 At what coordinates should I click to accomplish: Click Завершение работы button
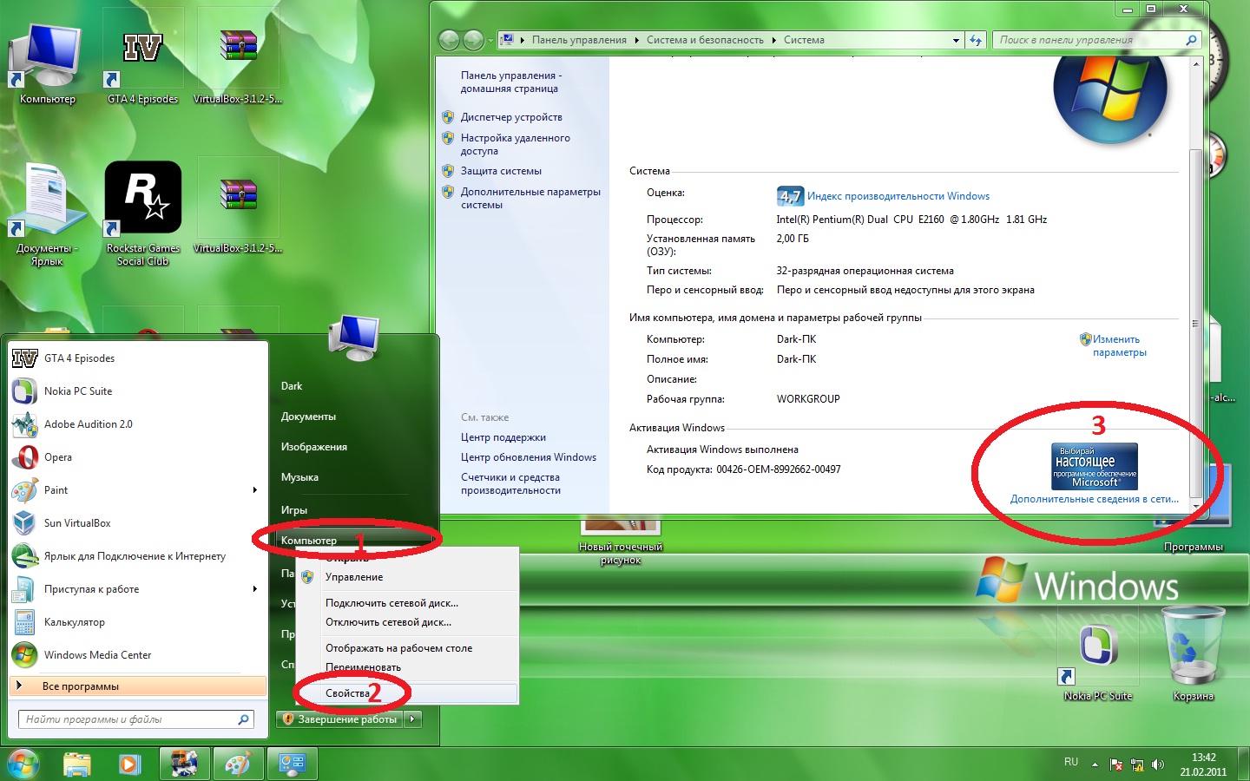pos(339,719)
